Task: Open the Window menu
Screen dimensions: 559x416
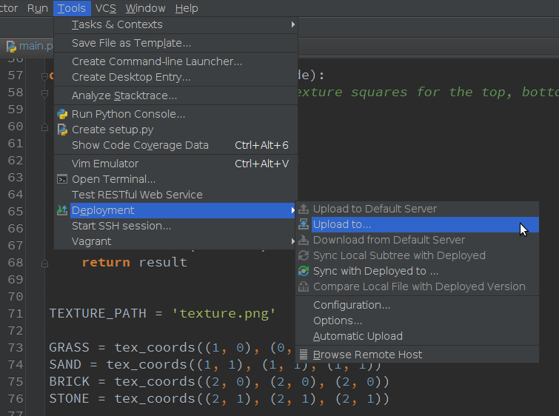Action: coord(145,8)
